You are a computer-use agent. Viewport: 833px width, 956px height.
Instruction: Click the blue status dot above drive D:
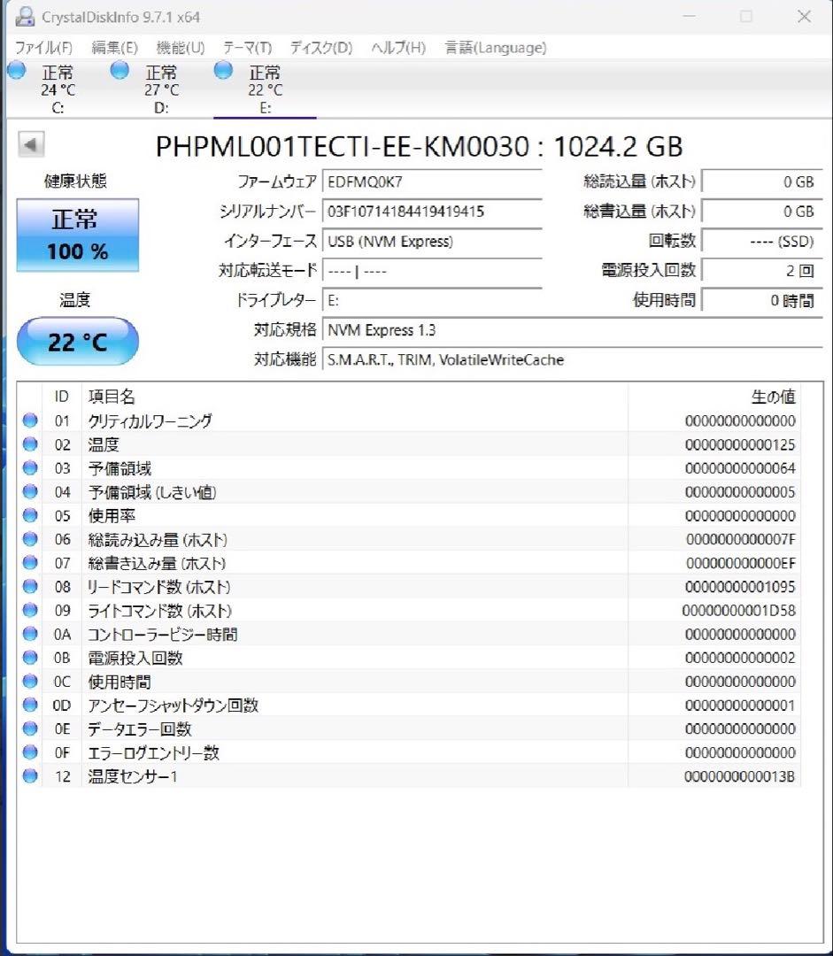(x=119, y=70)
